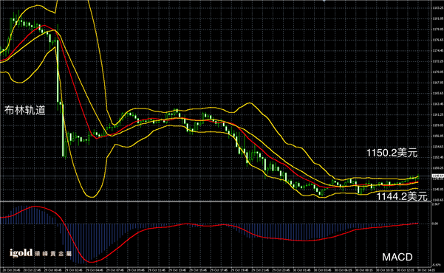444x273 pixels.
Task: Click the deepest MACD signal line trough
Action: point(91,262)
